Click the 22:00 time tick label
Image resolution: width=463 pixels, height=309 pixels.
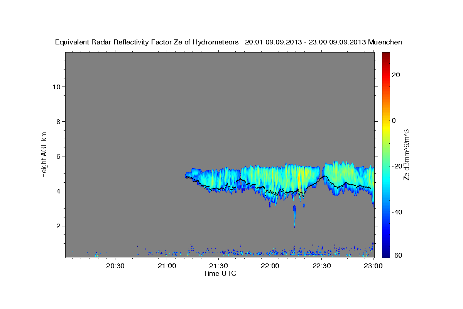pos(270,266)
